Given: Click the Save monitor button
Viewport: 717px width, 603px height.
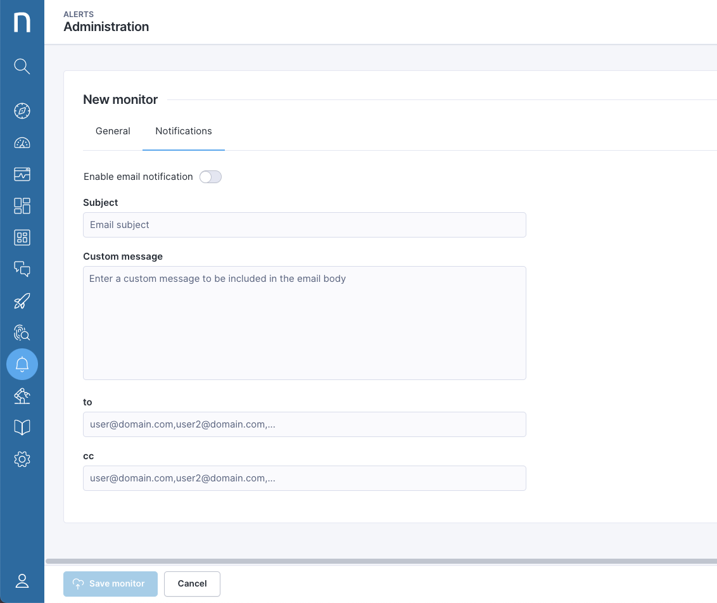Looking at the screenshot, I should click(x=110, y=583).
